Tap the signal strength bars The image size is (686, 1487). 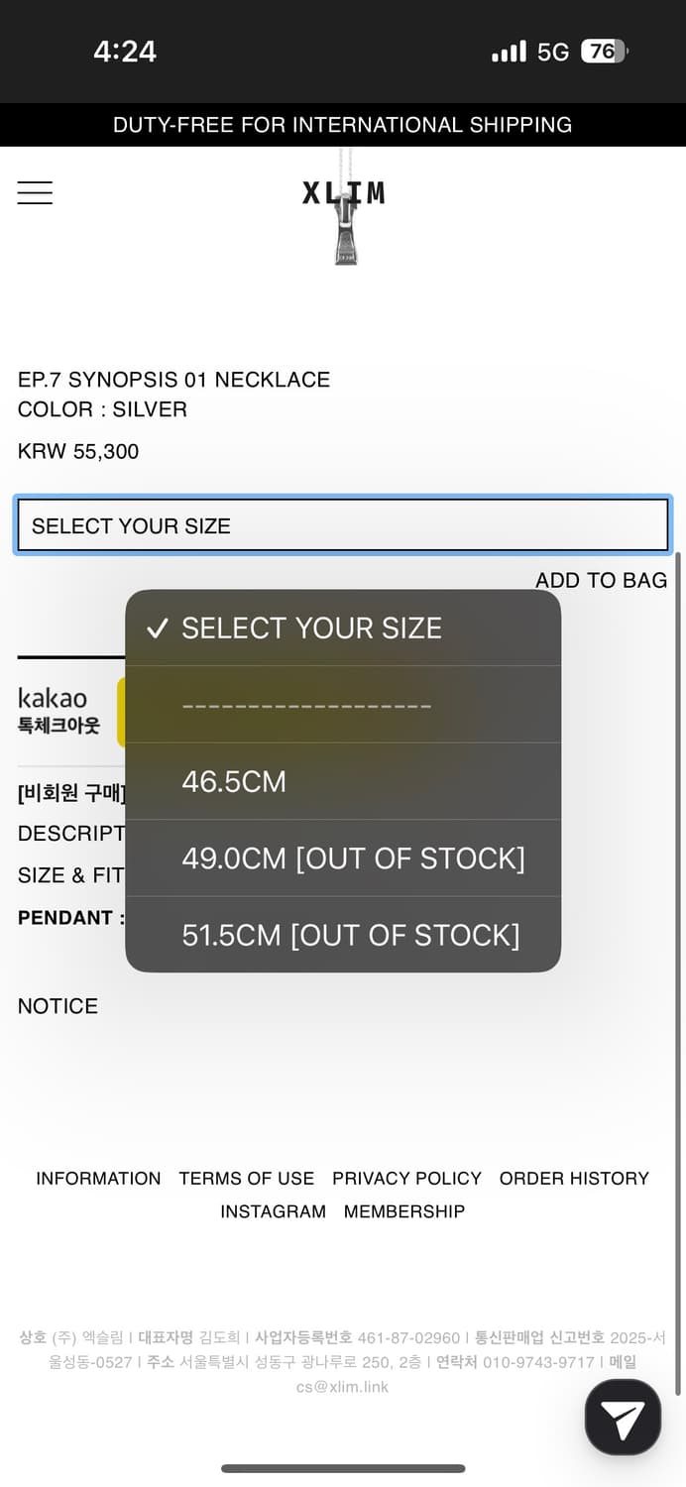(x=509, y=52)
